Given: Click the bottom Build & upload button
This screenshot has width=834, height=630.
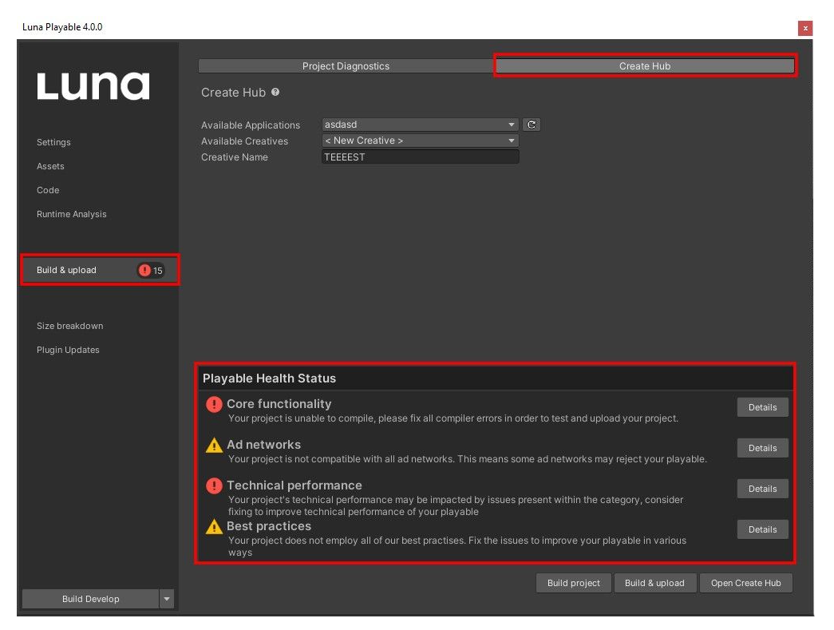Looking at the screenshot, I should tap(654, 583).
